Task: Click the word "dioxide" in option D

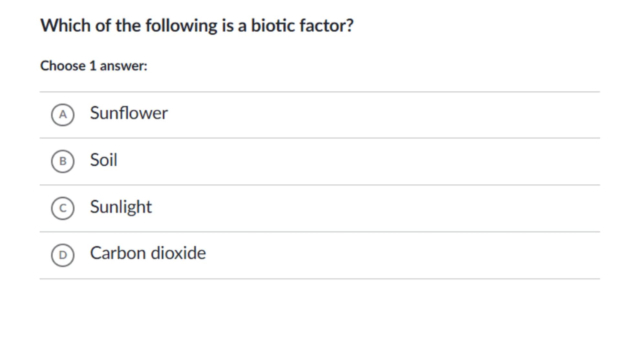Action: pyautogui.click(x=178, y=253)
